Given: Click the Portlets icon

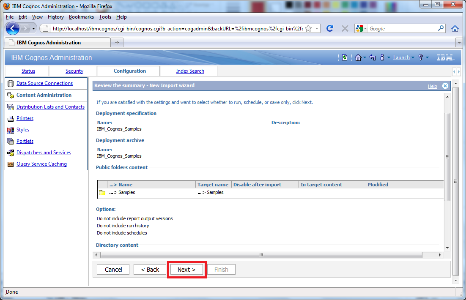Looking at the screenshot, I should tap(11, 141).
